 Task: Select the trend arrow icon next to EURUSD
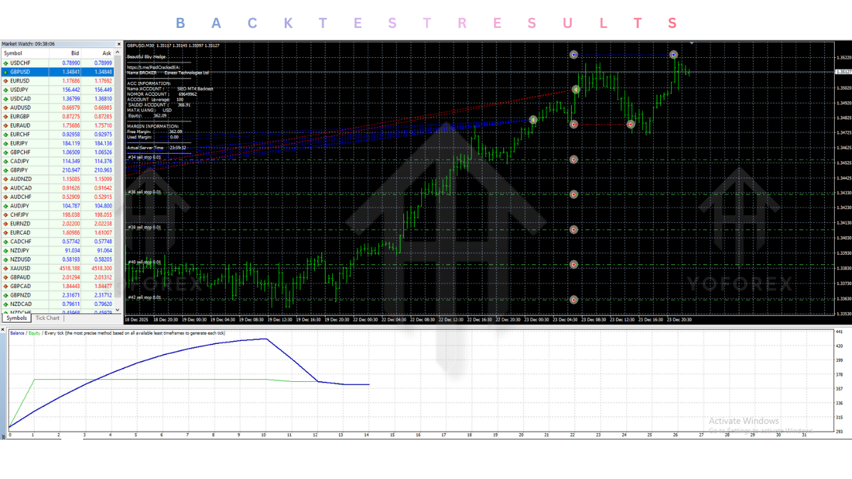coord(5,80)
